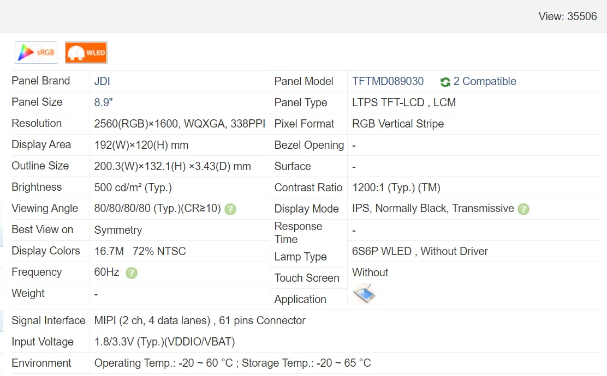Screen dimensions: 607x376
Task: Click the 60Hz frequency value
Action: click(x=106, y=272)
